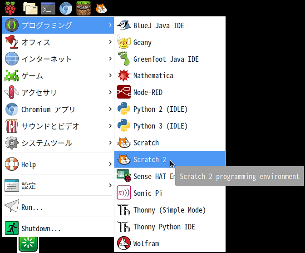
Task: Open the オフィス menu category
Action: coord(58,42)
